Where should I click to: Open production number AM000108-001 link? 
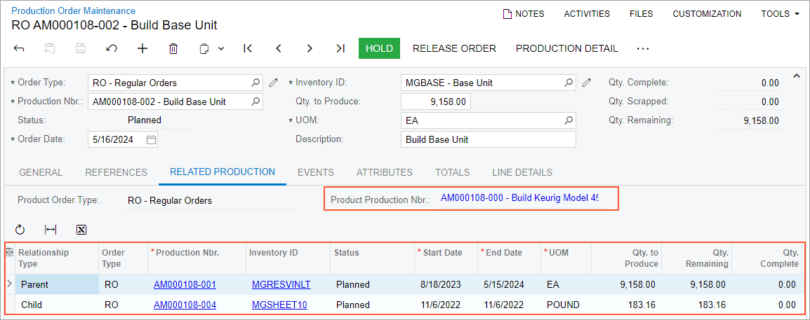pos(185,284)
